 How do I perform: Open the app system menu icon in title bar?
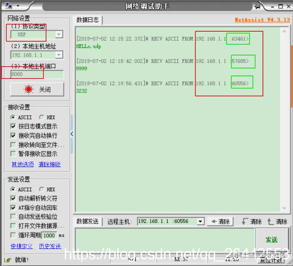tap(9, 6)
